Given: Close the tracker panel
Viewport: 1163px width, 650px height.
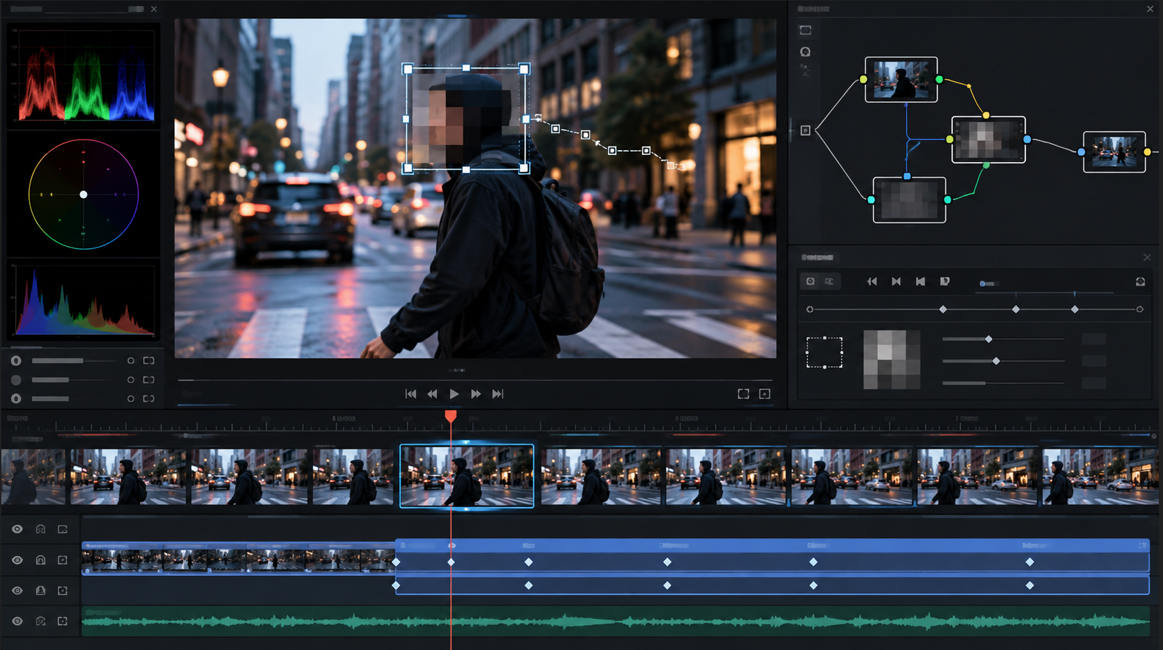Looking at the screenshot, I should pos(1147,257).
